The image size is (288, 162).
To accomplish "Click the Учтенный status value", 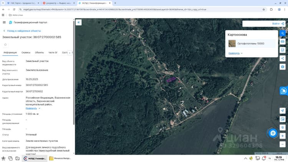I will coord(31,135).
